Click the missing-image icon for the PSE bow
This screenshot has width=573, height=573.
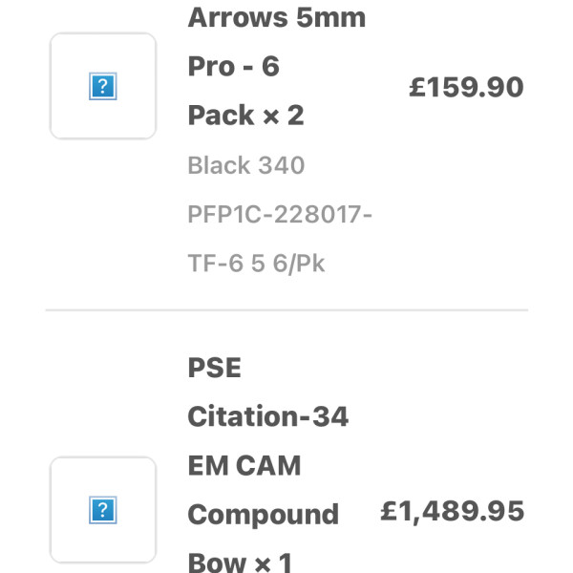(x=103, y=510)
